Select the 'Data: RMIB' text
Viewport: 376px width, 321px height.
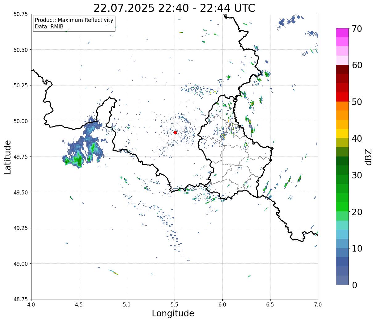click(x=49, y=27)
